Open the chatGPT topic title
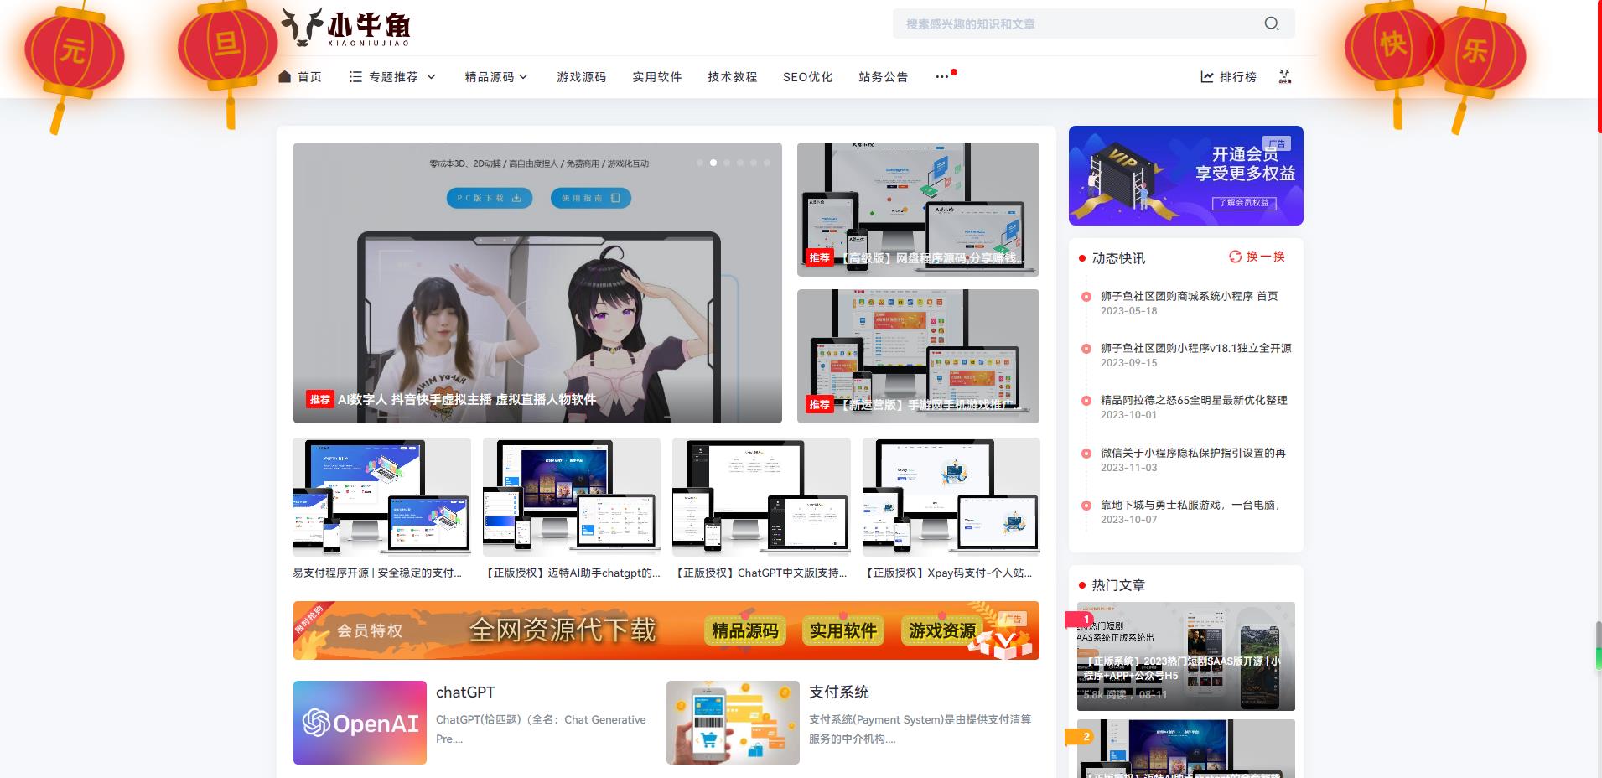Viewport: 1602px width, 778px height. coord(465,692)
